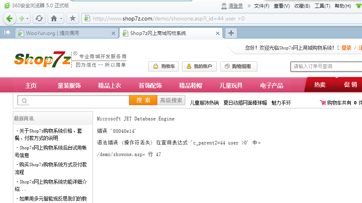The height and width of the screenshot is (203, 362).
Task: Click the /demo/showone.asp line 47 text
Action: coord(129,154)
